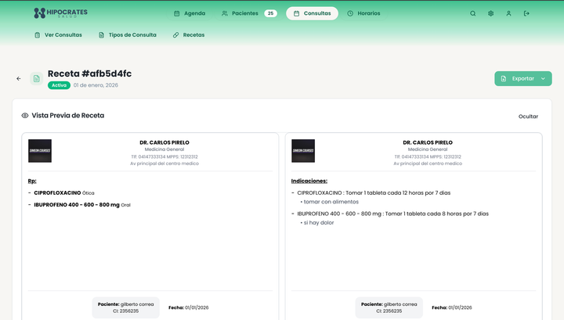Open the Agenda tab
Image resolution: width=564 pixels, height=320 pixels.
pyautogui.click(x=190, y=13)
